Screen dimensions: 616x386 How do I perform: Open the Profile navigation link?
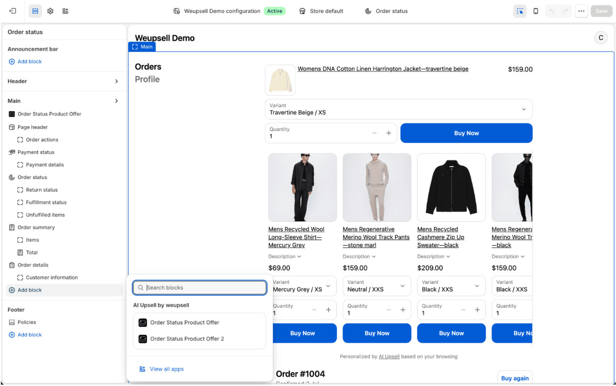click(x=147, y=79)
